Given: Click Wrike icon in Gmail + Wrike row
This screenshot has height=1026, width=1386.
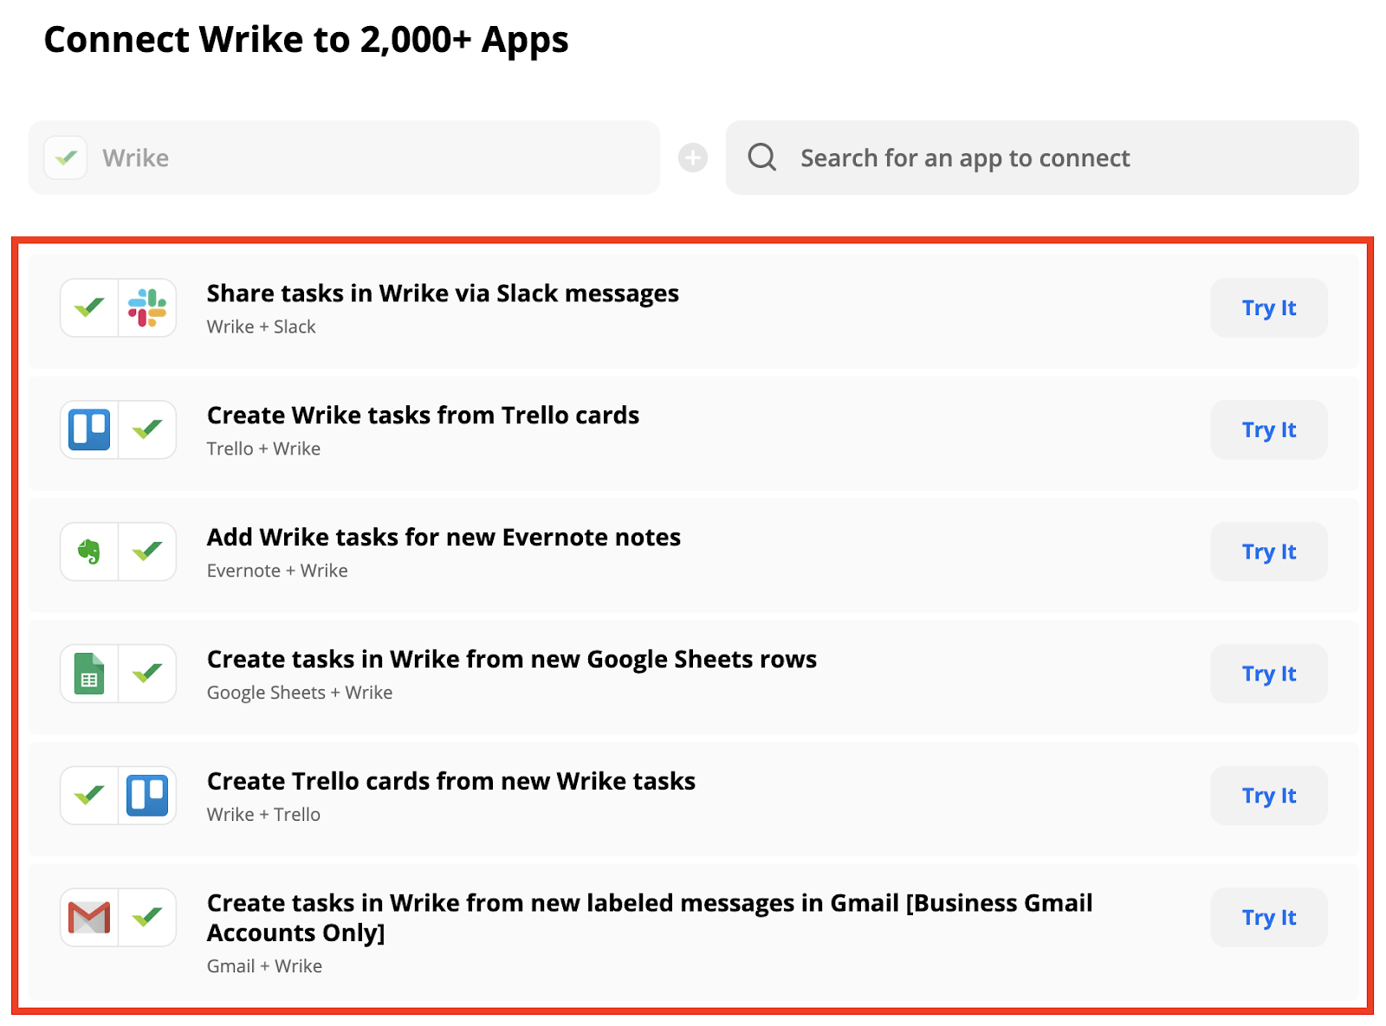Looking at the screenshot, I should [x=147, y=917].
